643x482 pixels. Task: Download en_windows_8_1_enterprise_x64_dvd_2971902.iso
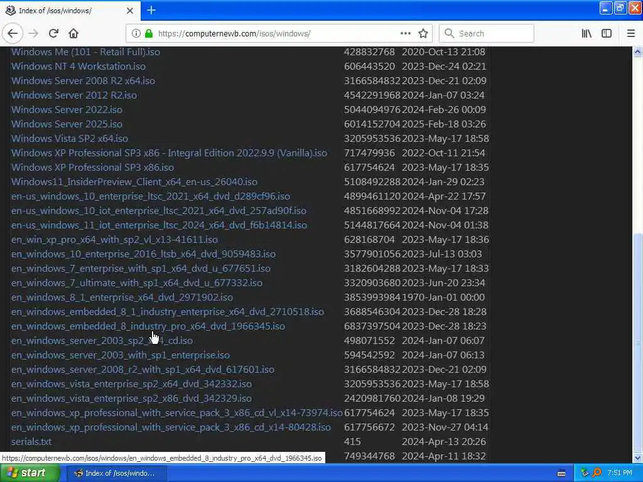tap(122, 297)
